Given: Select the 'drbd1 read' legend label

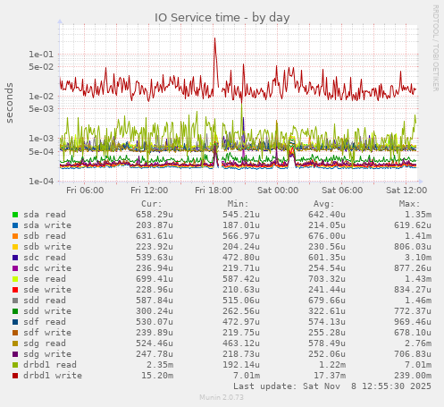Looking at the screenshot, I should coord(50,365).
